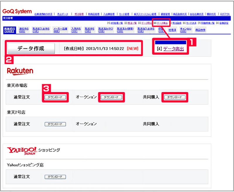Click the 楽天市場店 heading
Viewport: 234px width, 192px height.
pos(17,85)
